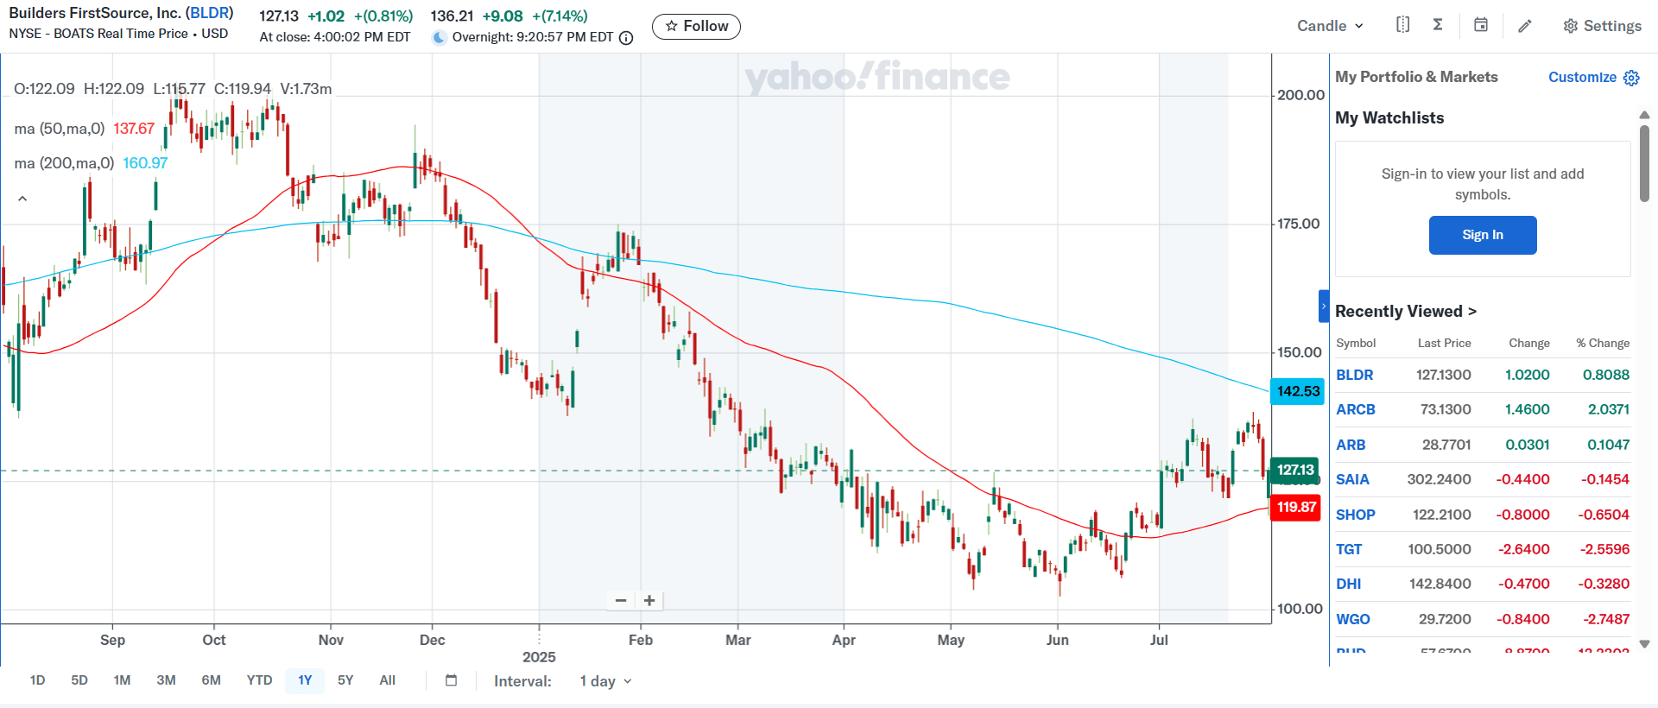1658x708 pixels.
Task: Open the date range calendar picker
Action: tap(451, 680)
